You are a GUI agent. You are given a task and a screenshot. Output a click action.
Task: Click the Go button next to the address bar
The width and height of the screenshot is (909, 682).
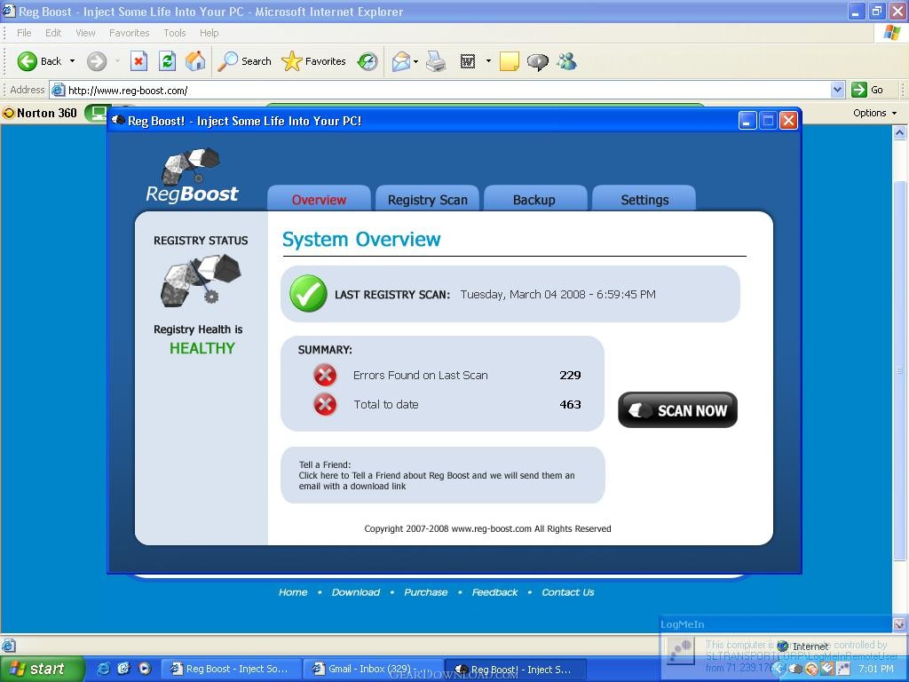[x=868, y=90]
